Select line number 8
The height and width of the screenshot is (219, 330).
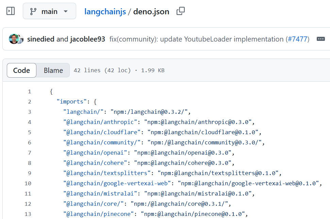click(30, 163)
